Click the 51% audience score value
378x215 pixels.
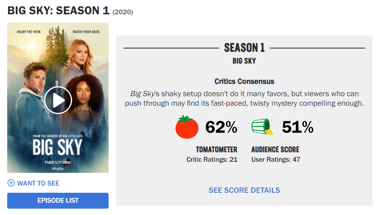click(298, 127)
